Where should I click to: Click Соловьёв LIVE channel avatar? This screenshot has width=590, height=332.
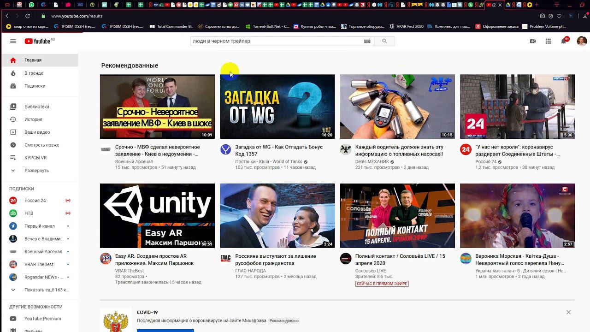346,259
